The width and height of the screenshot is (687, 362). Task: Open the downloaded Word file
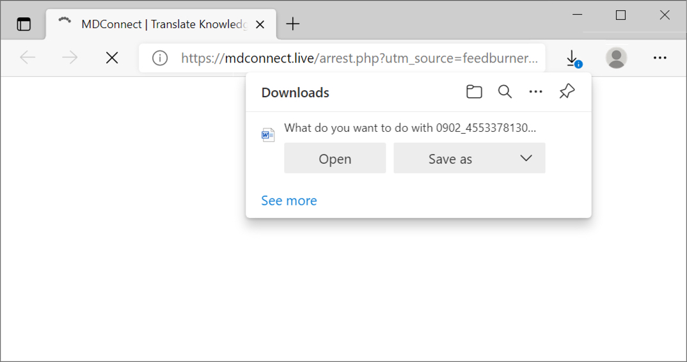[335, 158]
